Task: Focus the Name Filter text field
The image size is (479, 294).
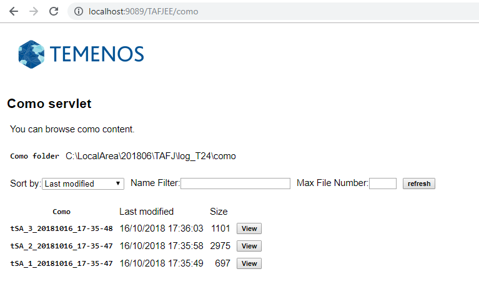Action: 235,184
